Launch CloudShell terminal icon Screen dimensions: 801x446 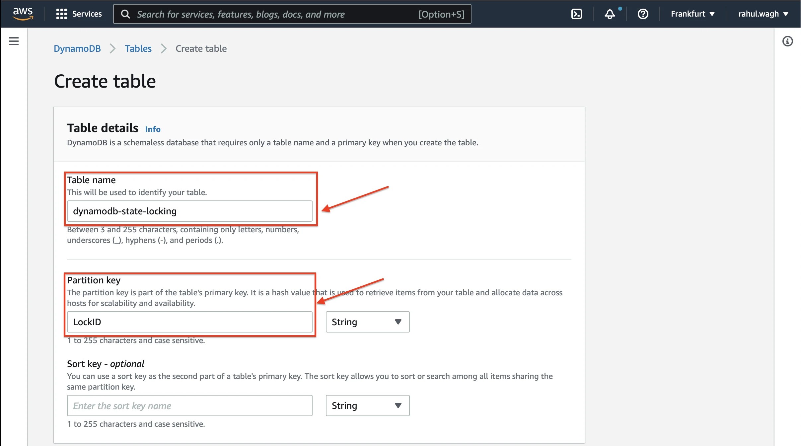point(576,14)
